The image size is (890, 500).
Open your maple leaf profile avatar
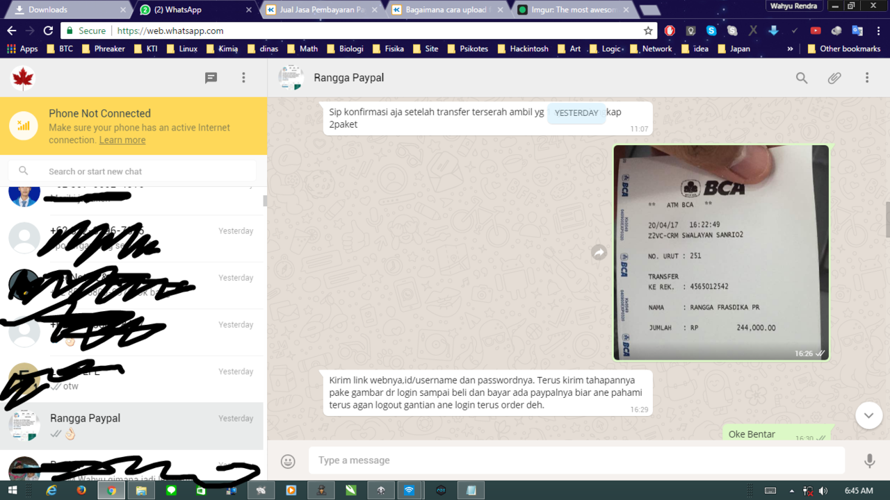click(24, 78)
